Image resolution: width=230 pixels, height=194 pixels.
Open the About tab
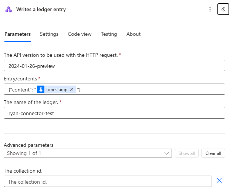(x=133, y=34)
